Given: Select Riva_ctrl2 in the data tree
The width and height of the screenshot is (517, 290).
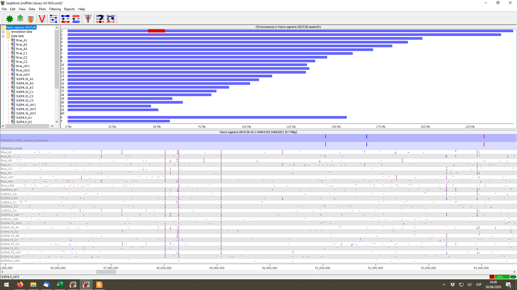Looking at the screenshot, I should click(x=23, y=70).
